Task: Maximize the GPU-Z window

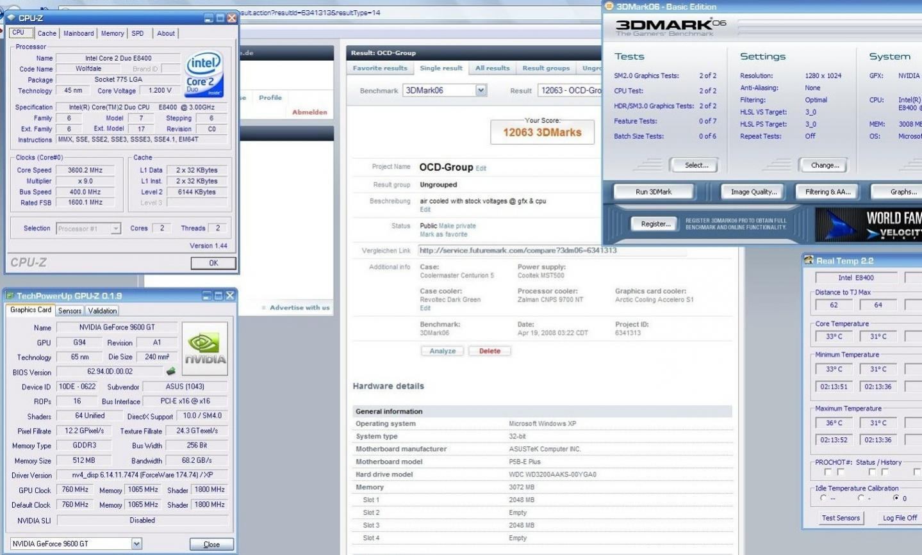Action: (x=218, y=296)
